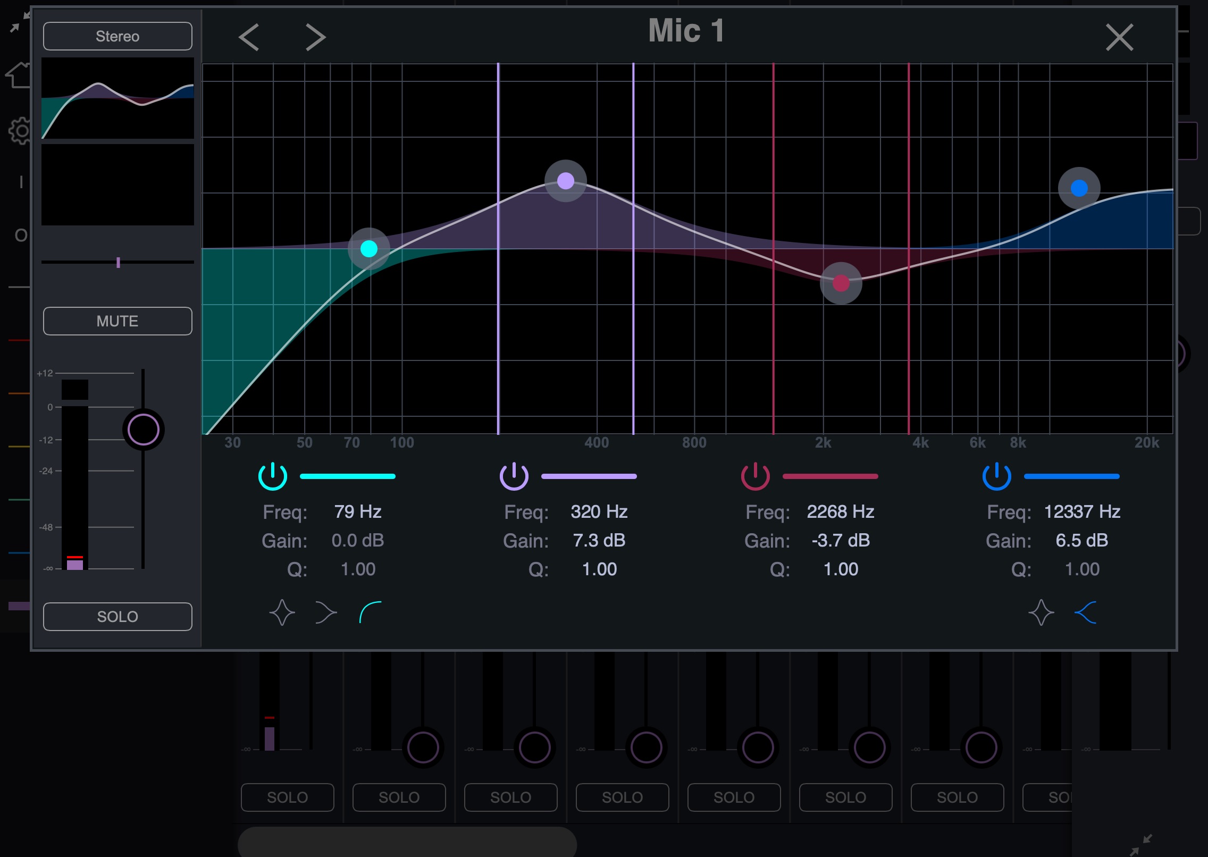This screenshot has width=1208, height=857.
Task: Go to next channel with right arrow
Action: pyautogui.click(x=315, y=37)
